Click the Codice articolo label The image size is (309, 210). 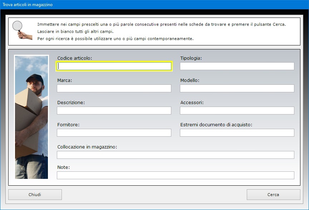click(x=75, y=58)
